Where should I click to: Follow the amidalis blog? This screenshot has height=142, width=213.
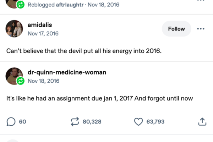176,29
